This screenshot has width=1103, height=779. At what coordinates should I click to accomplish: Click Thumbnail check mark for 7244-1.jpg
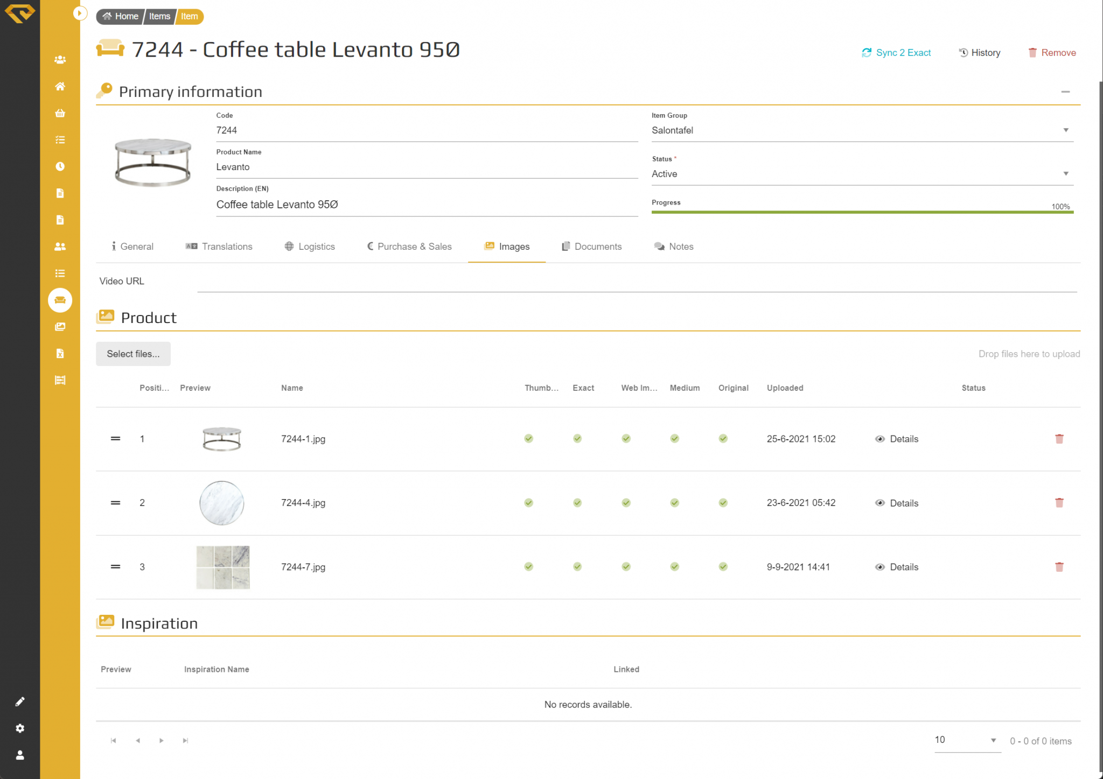[529, 439]
